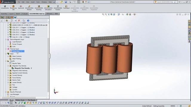Collapse the ElectroMagnetic Input tree node
The width and height of the screenshot is (191, 107).
(6, 40)
